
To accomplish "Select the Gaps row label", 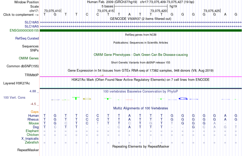I will click(35, 112).
